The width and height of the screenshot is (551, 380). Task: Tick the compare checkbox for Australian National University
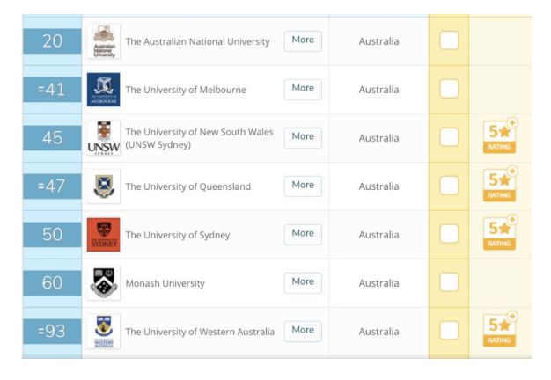click(449, 40)
